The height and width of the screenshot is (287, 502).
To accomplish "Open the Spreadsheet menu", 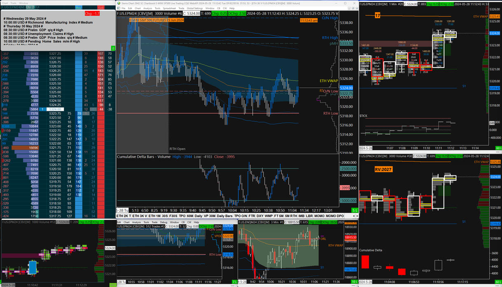I will point(169,8).
